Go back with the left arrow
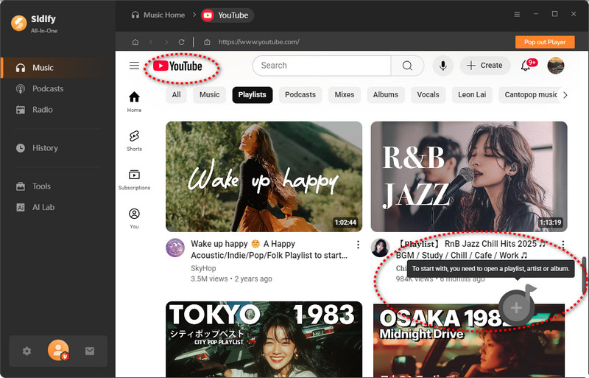This screenshot has height=378, width=589. coord(151,42)
